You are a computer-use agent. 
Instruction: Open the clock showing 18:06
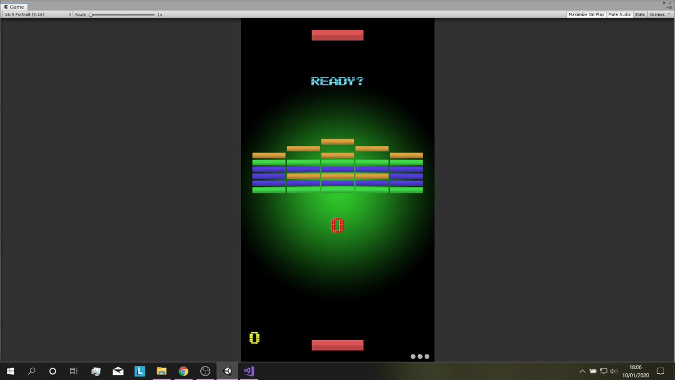[636, 371]
